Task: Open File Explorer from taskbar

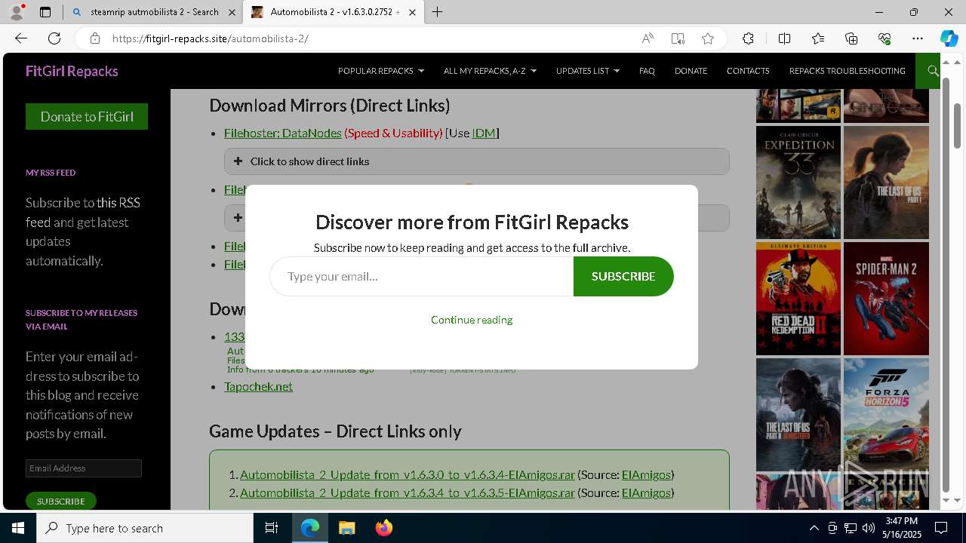Action: [346, 528]
